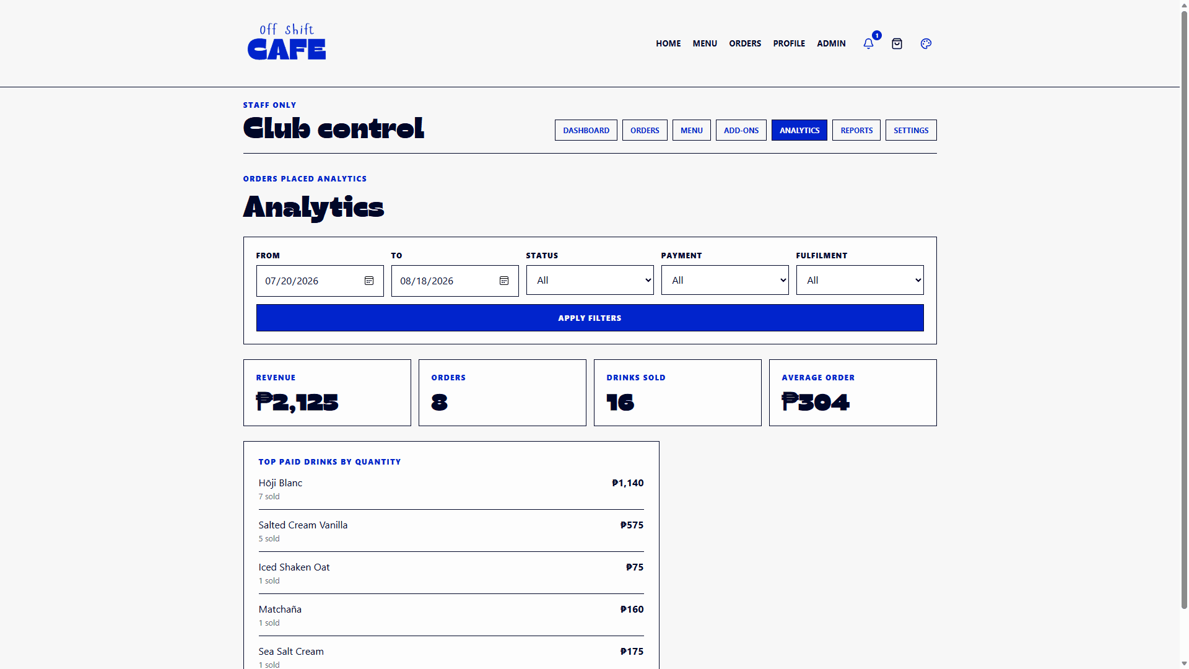Image resolution: width=1189 pixels, height=669 pixels.
Task: Open the shopping bag cart icon
Action: click(897, 43)
